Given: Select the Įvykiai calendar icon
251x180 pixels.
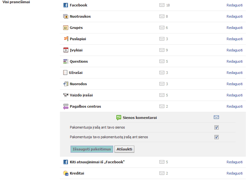Looking at the screenshot, I should click(66, 50).
